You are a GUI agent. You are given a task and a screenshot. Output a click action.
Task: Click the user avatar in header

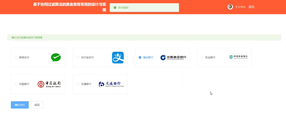point(230,7)
